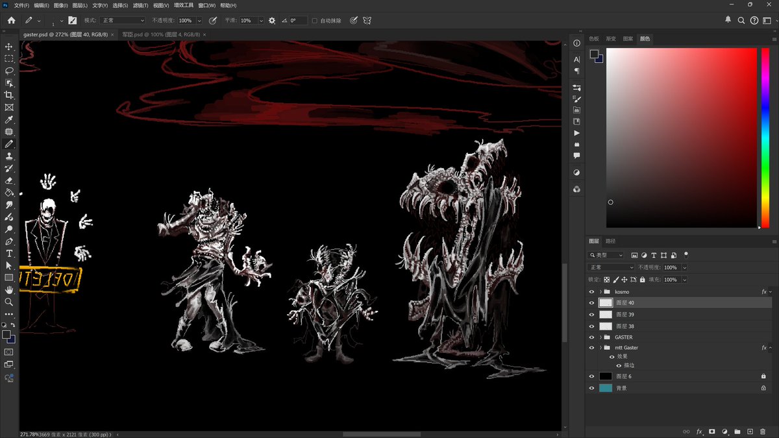Select the Horizontal Type tool

pyautogui.click(x=9, y=253)
